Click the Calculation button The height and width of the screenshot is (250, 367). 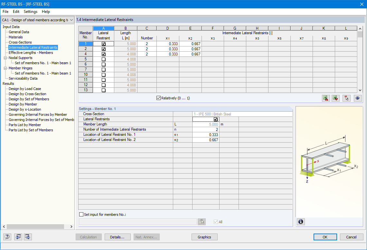click(88, 237)
